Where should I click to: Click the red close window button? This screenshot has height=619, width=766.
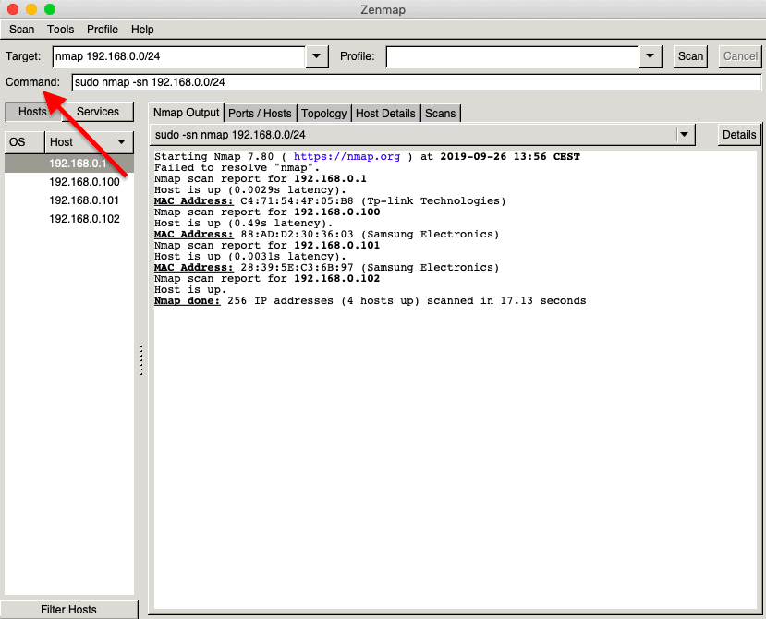coord(13,9)
